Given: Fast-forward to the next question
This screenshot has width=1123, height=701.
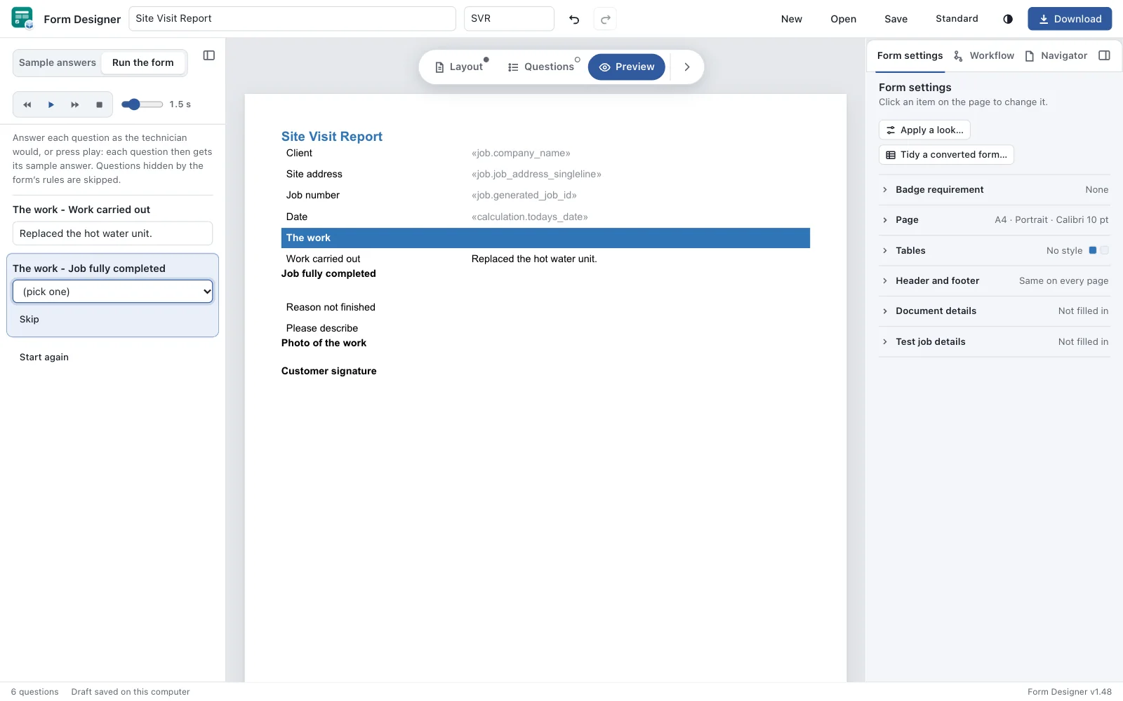Looking at the screenshot, I should [75, 104].
